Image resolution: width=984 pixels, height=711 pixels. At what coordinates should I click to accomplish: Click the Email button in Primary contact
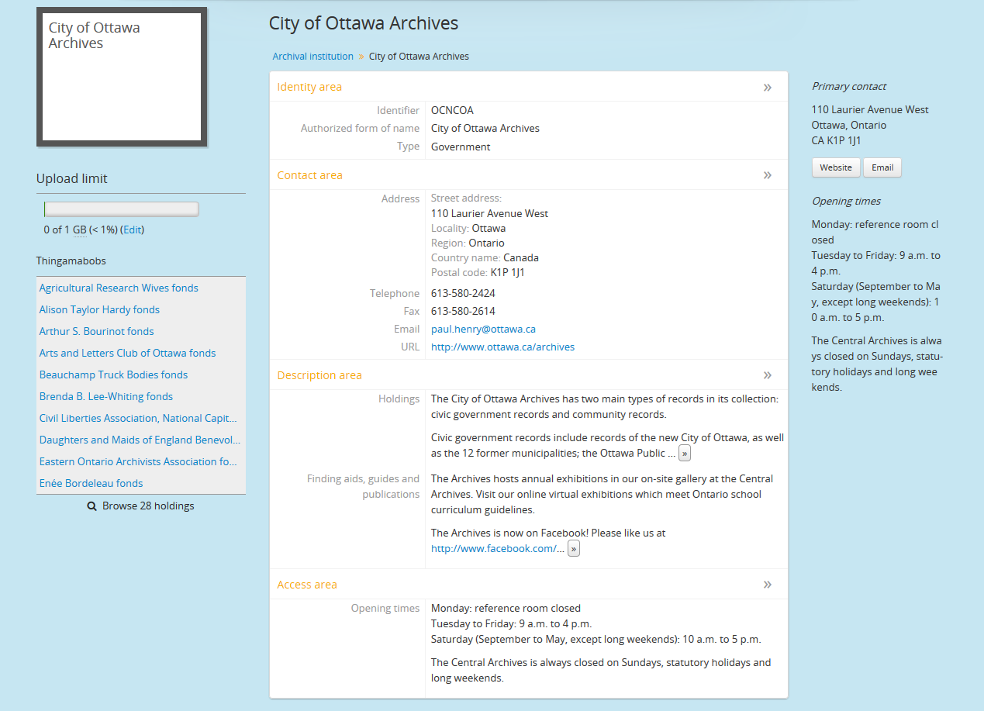click(x=882, y=167)
